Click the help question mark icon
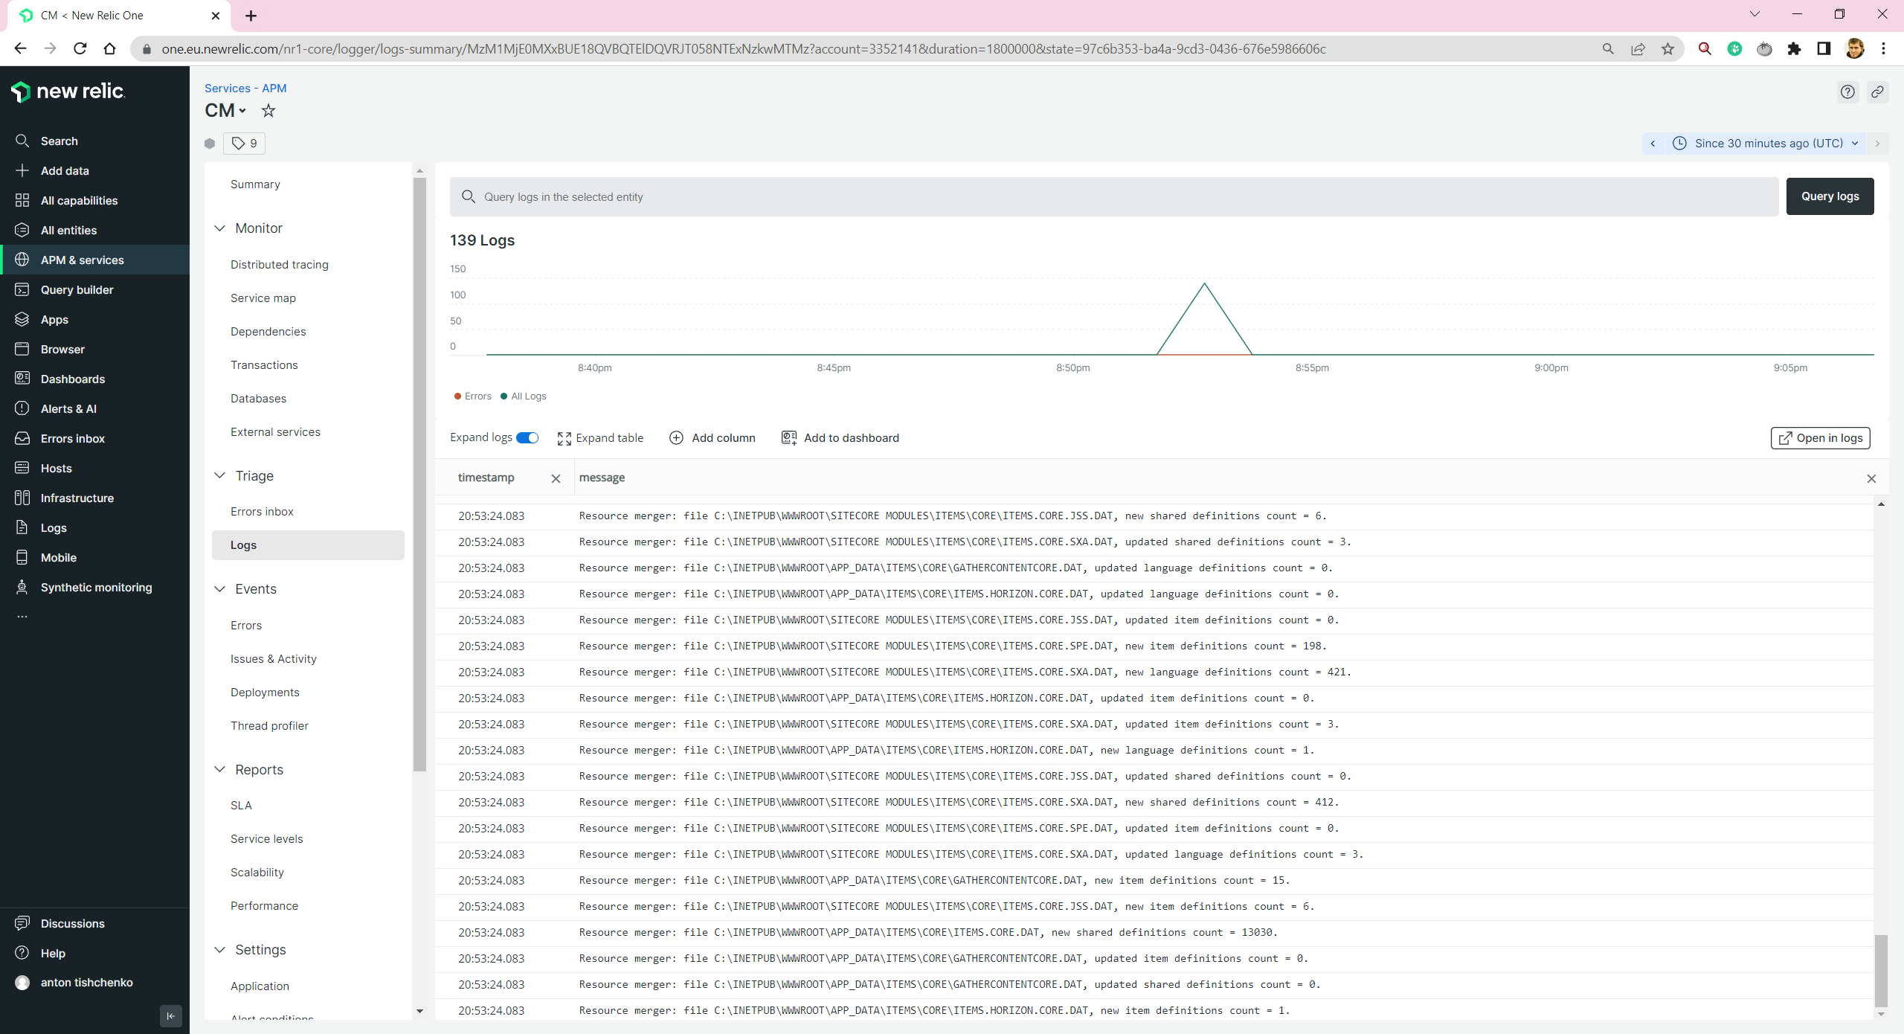 [x=1847, y=91]
